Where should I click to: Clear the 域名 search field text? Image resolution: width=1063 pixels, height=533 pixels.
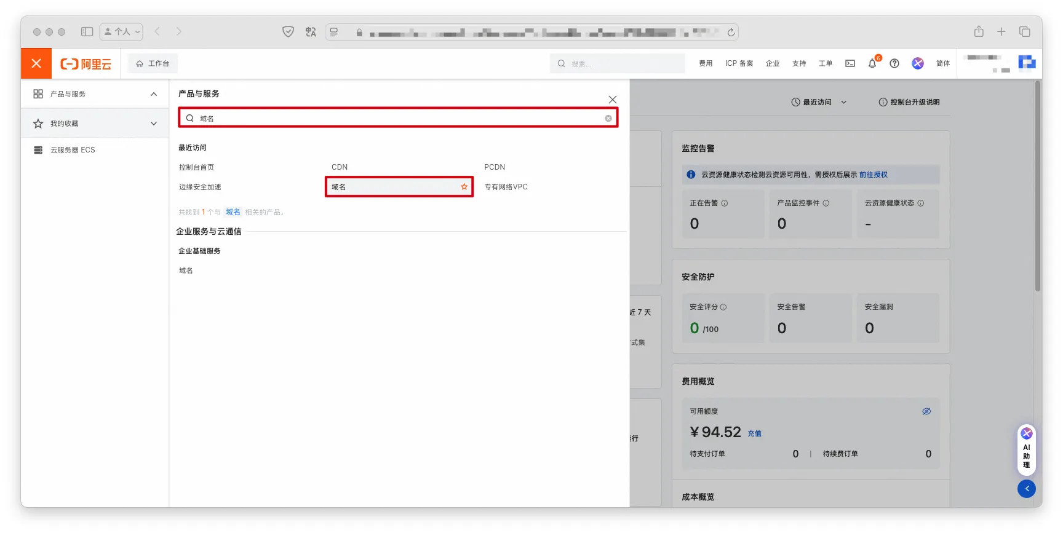(x=608, y=118)
